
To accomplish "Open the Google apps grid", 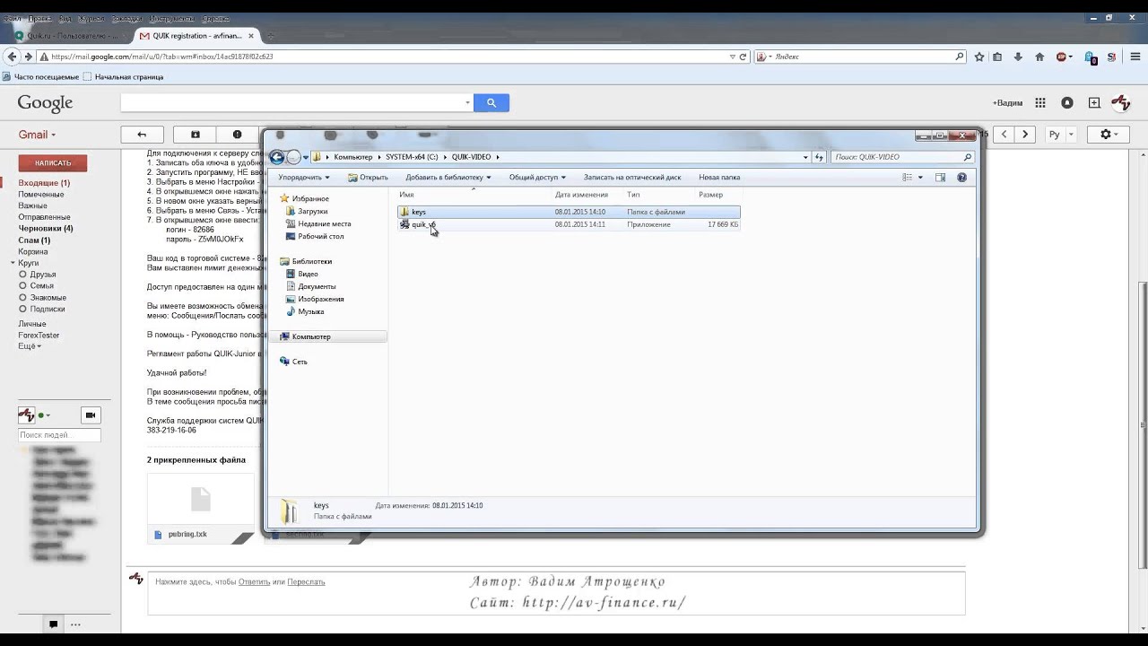I will 1040,103.
